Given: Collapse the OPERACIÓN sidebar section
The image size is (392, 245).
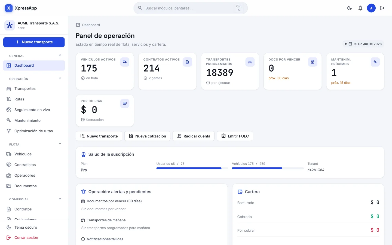Looking at the screenshot, I should click(x=60, y=78).
